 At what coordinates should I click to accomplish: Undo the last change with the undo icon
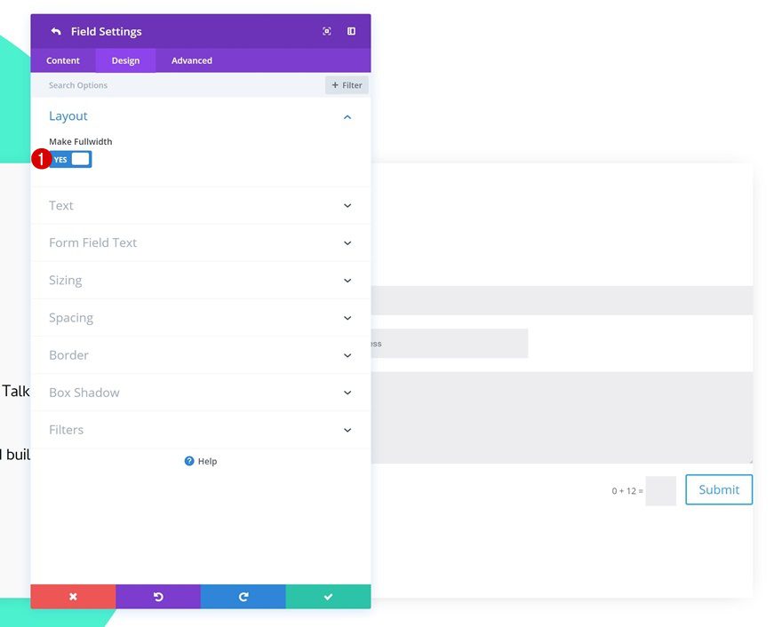[158, 596]
